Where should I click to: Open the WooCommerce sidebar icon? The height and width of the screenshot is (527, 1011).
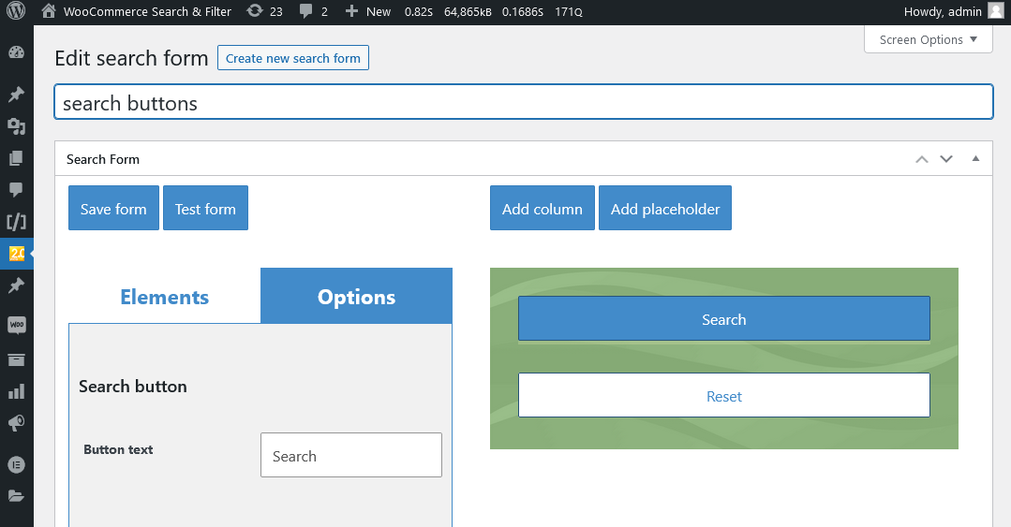[16, 325]
